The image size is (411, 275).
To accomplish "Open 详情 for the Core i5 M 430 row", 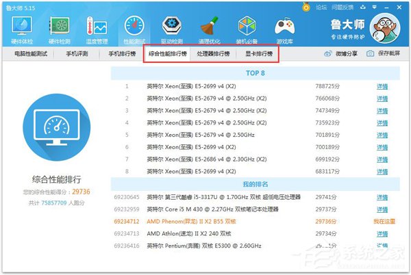I will point(382,209).
